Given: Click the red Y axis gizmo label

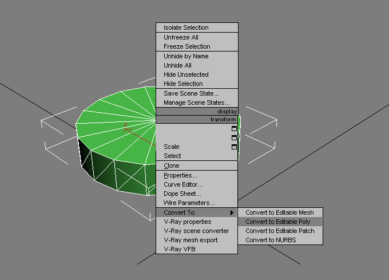Looking at the screenshot, I should point(126,124).
